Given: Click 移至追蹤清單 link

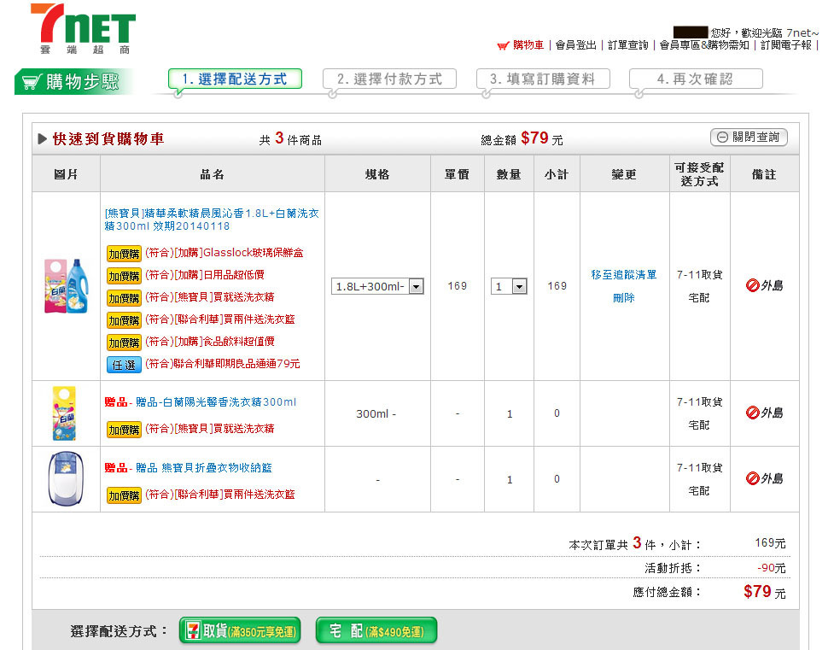Looking at the screenshot, I should [x=624, y=275].
